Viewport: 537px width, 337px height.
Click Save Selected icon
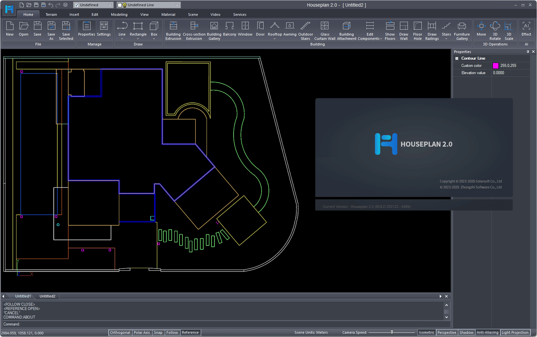[x=66, y=31]
